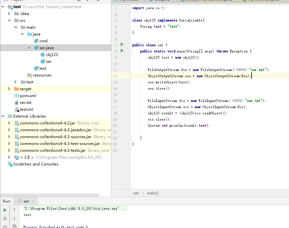The image size is (289, 228).
Task: Click the Rerun button in the Run panel
Action: pyautogui.click(x=5, y=210)
